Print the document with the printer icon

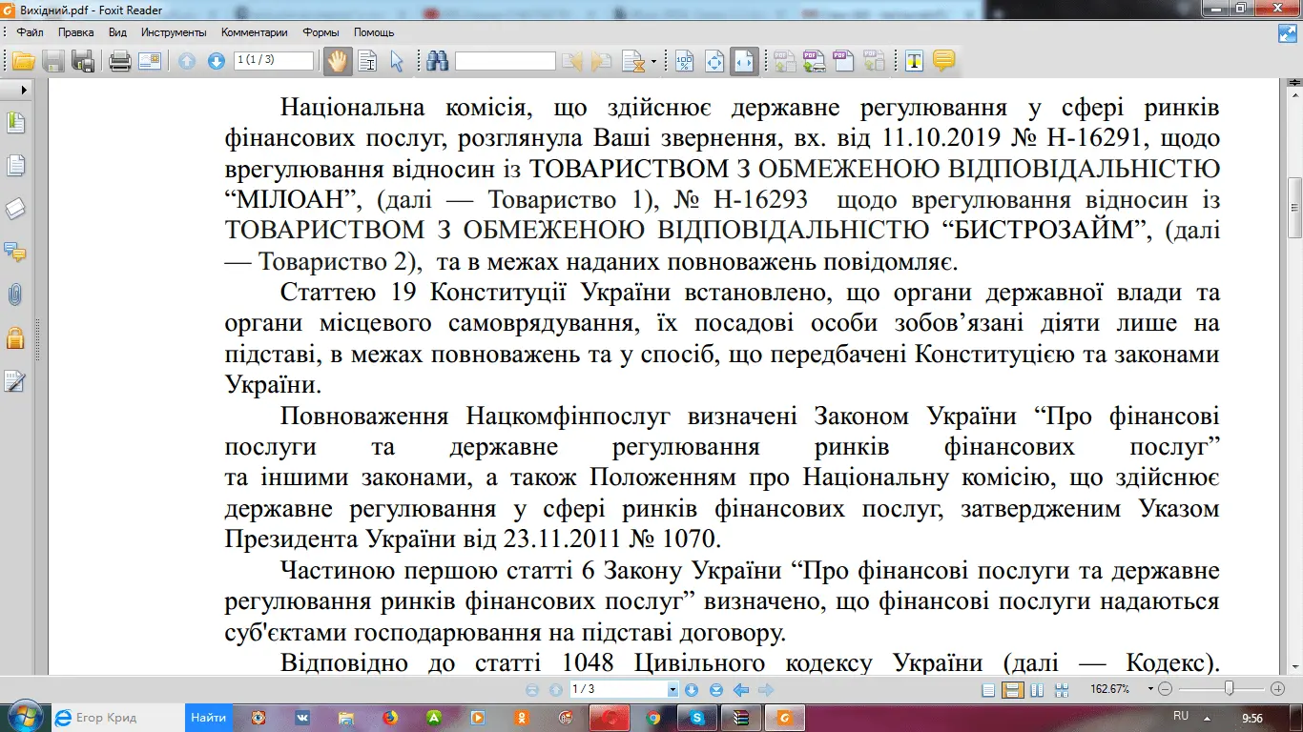click(x=119, y=62)
